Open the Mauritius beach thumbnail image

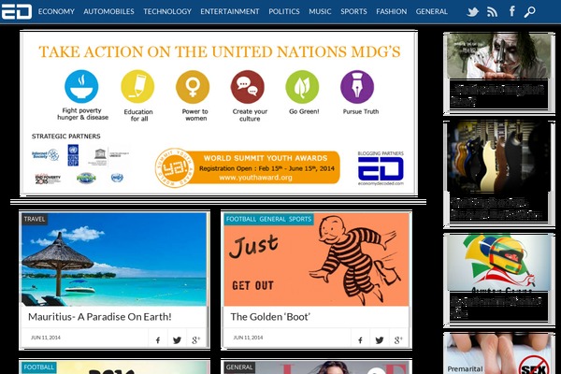coord(114,260)
